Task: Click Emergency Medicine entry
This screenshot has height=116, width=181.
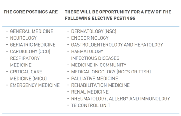Action: coord(35,85)
